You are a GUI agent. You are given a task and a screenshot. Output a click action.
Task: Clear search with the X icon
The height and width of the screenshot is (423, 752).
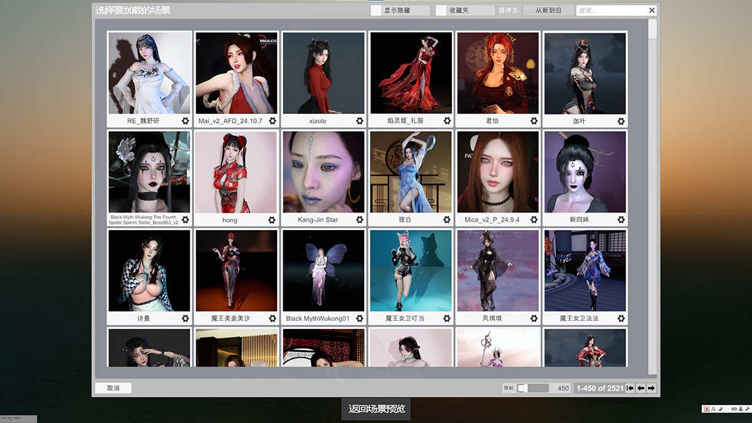pos(652,11)
